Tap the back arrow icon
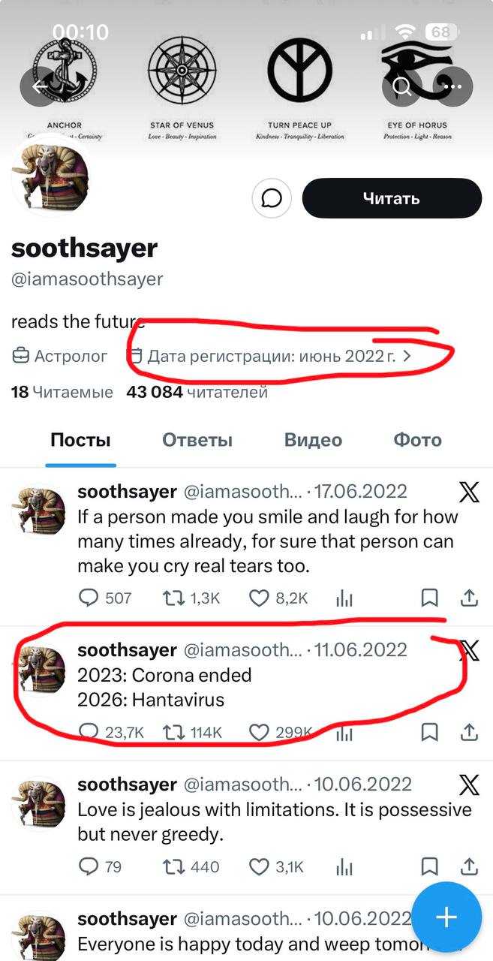Viewport: 493px width, 961px height. point(39,86)
